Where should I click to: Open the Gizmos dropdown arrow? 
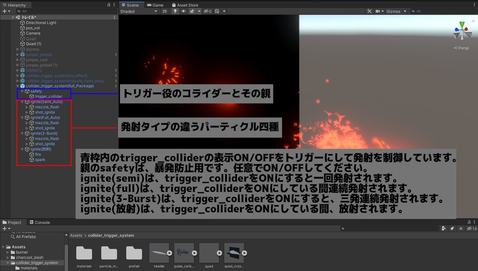[405, 11]
